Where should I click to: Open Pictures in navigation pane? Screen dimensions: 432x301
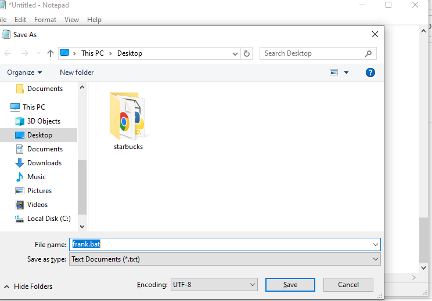tap(33, 191)
